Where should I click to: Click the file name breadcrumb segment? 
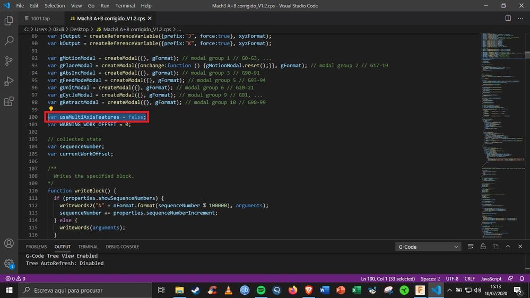(x=137, y=29)
